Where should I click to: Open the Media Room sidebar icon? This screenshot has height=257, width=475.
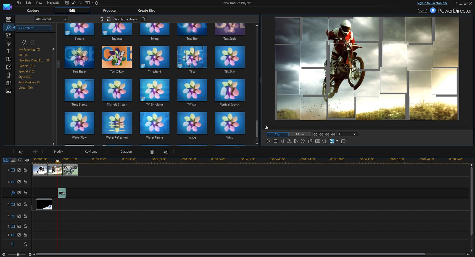coord(9,19)
